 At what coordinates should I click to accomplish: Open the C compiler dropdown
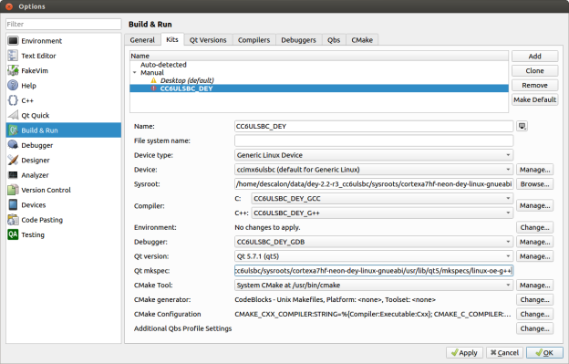coord(382,199)
